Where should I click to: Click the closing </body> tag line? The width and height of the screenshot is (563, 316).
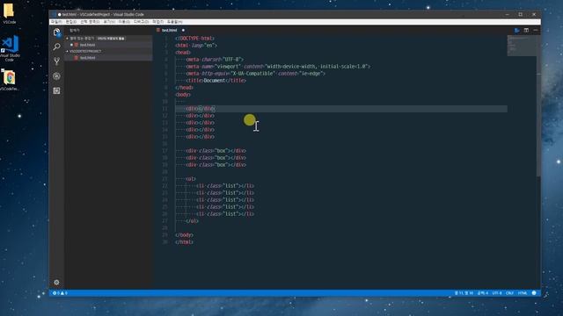coord(184,235)
